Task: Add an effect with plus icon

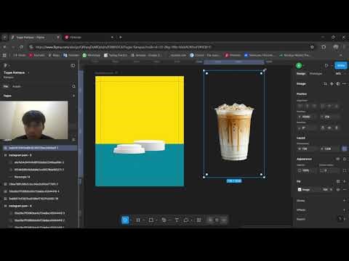Action: (x=345, y=210)
